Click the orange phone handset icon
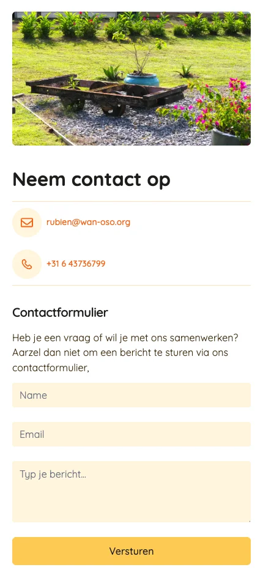 tap(27, 264)
